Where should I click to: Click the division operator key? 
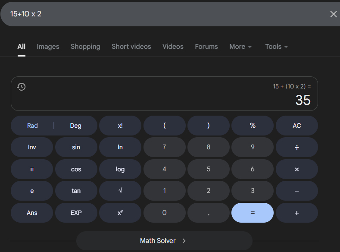click(297, 147)
